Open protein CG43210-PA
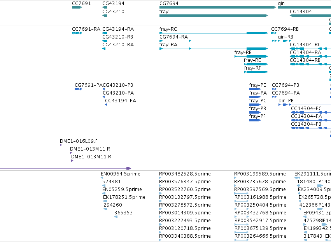Screen dimensions: 331x242 pyautogui.click(x=118, y=93)
